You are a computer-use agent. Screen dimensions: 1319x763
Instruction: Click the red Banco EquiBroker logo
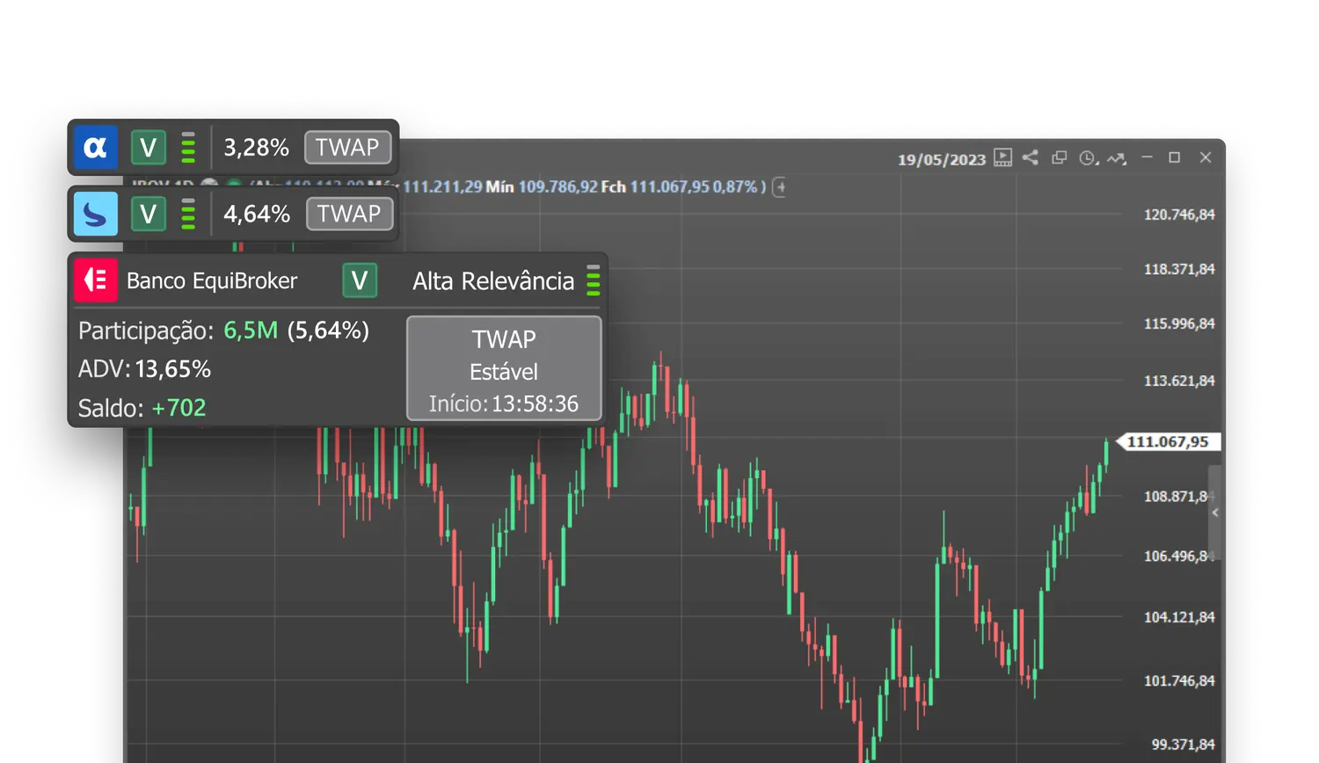pos(95,281)
